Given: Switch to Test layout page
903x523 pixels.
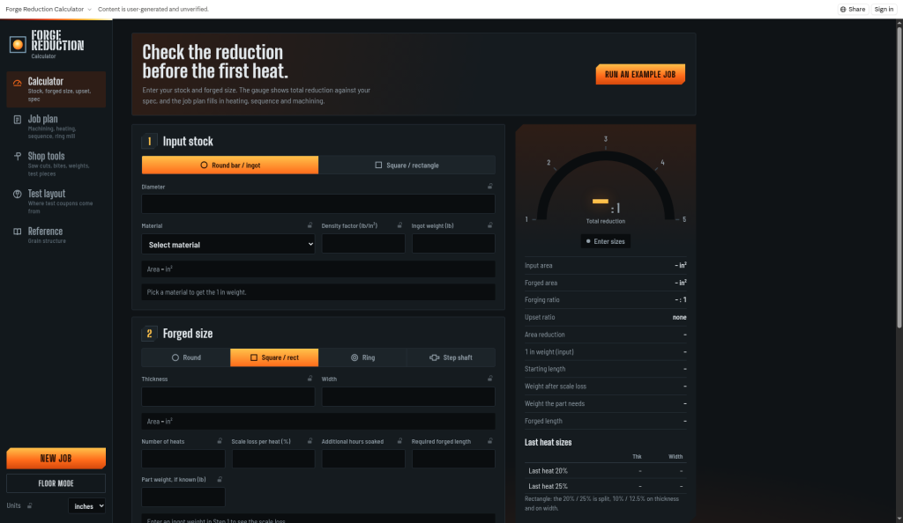Looking at the screenshot, I should tap(56, 202).
